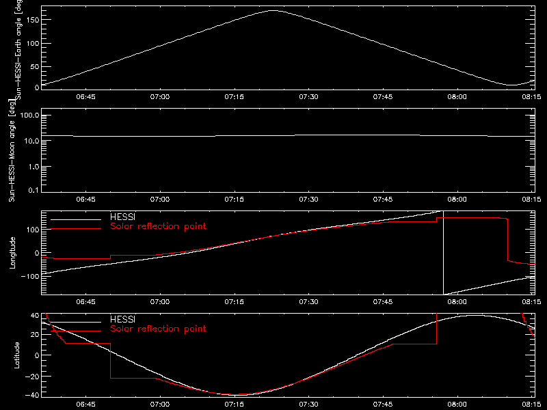Click the Sun-HESSI-Moon angle axis label
This screenshot has width=547, height=410.
pos(12,150)
